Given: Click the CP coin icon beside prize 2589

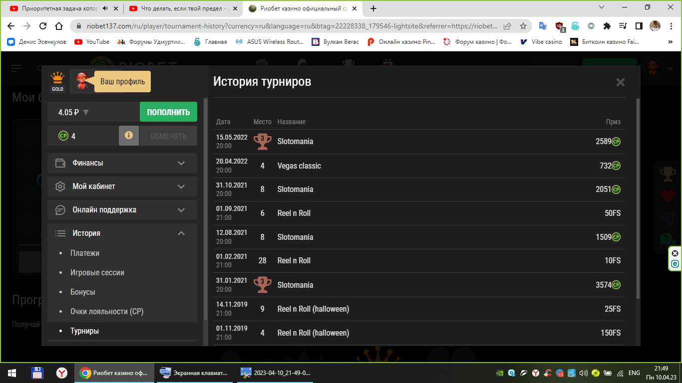Looking at the screenshot, I should tap(617, 142).
